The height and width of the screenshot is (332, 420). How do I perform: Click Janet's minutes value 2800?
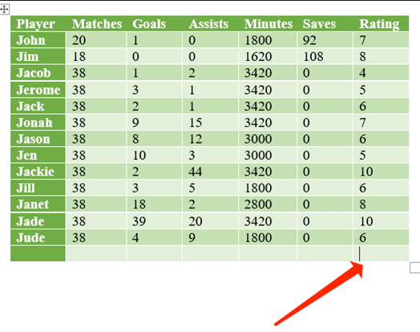(258, 204)
